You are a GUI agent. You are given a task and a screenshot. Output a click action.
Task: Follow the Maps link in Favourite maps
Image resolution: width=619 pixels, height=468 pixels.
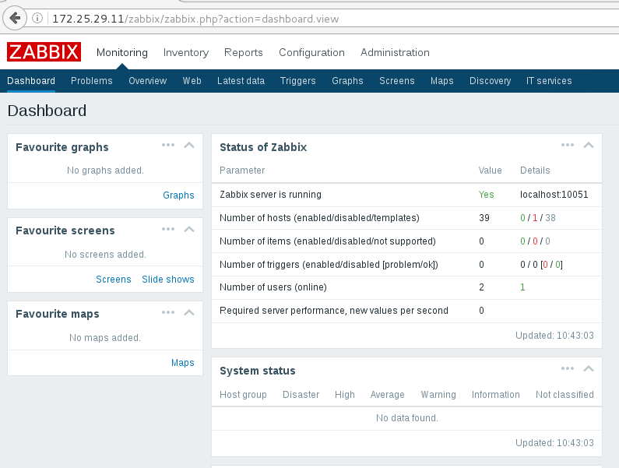click(x=182, y=363)
